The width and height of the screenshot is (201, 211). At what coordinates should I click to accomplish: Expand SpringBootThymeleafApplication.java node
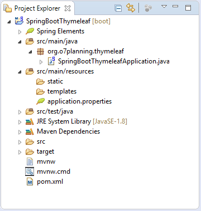click(41, 62)
